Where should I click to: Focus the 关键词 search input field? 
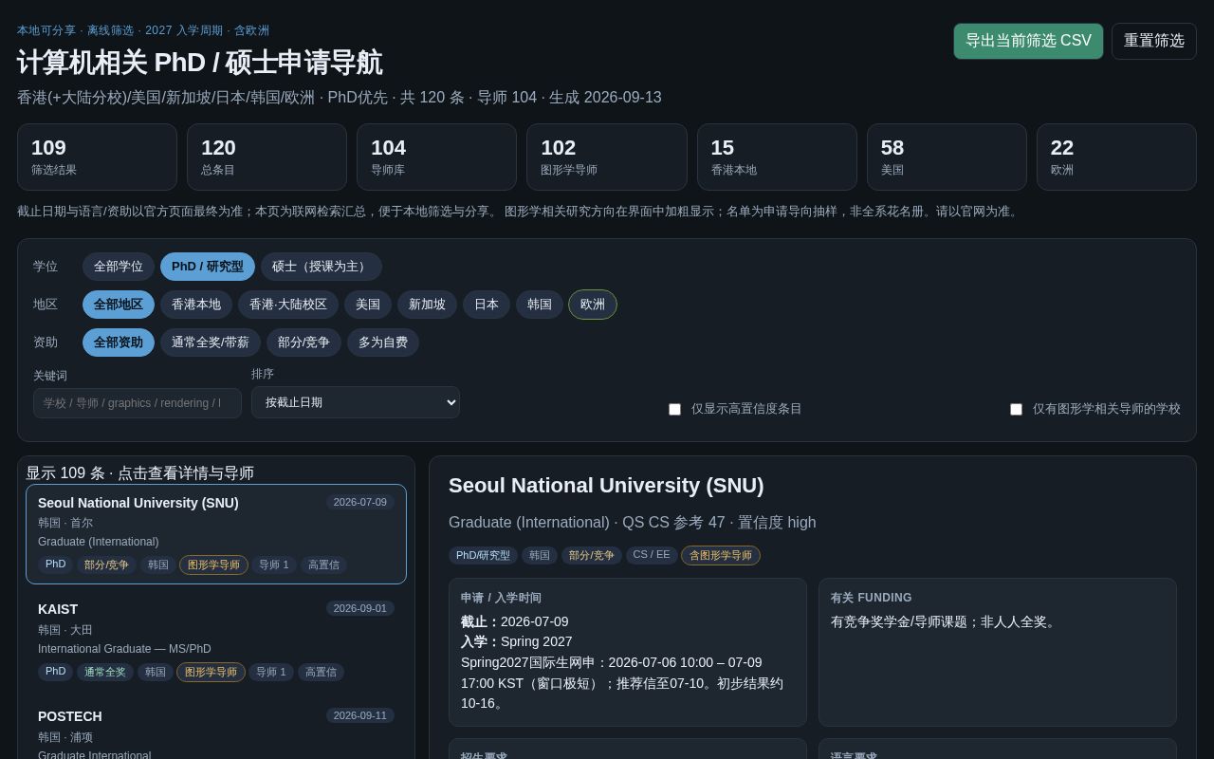tap(138, 403)
